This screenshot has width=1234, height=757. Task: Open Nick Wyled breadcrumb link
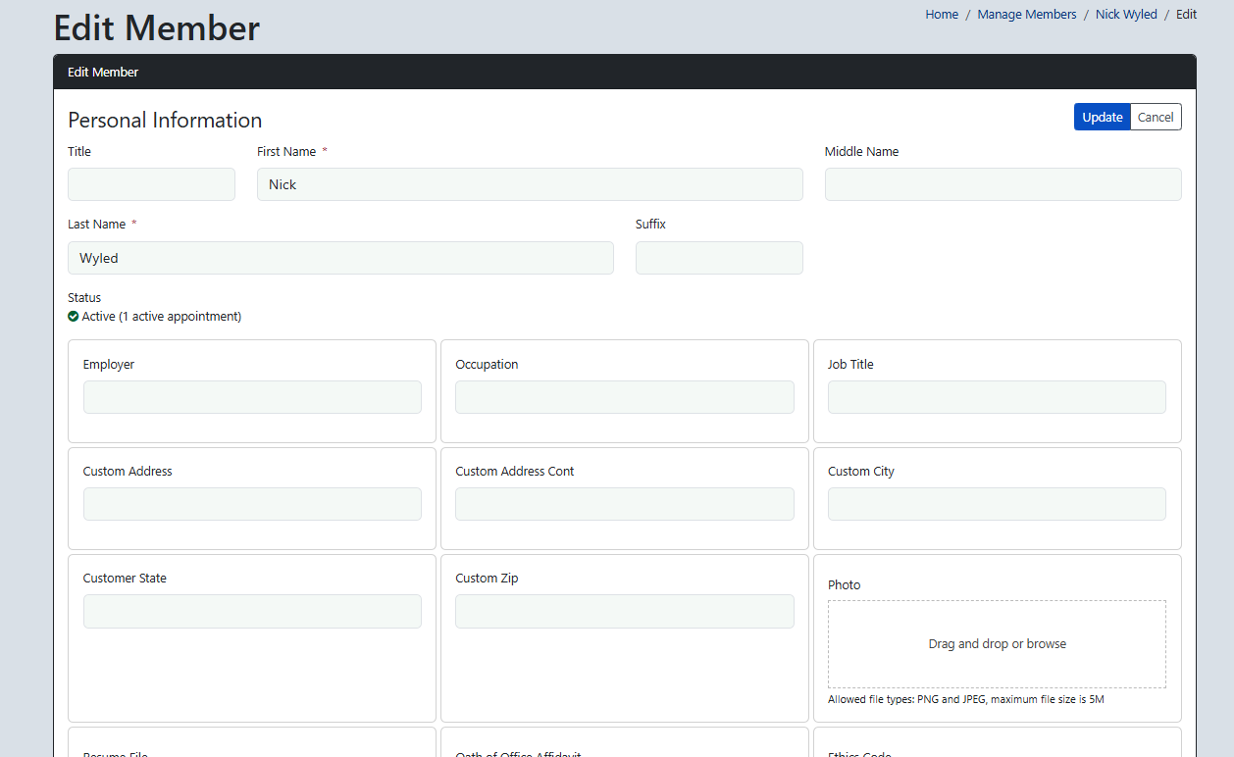pos(1126,15)
